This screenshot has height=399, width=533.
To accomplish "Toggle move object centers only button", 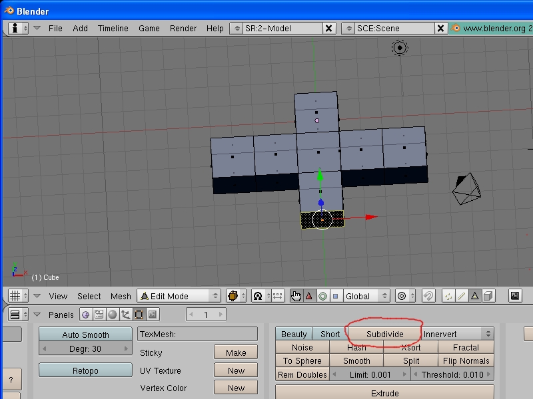I will tap(277, 296).
